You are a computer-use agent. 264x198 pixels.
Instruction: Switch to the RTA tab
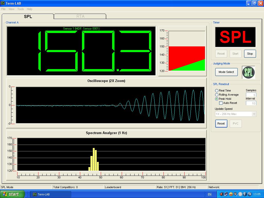(80, 16)
